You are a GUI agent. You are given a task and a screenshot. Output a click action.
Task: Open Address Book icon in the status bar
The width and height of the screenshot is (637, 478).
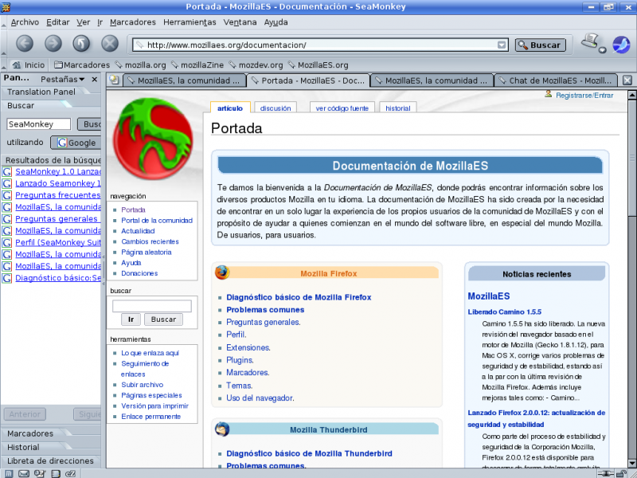[56, 473]
